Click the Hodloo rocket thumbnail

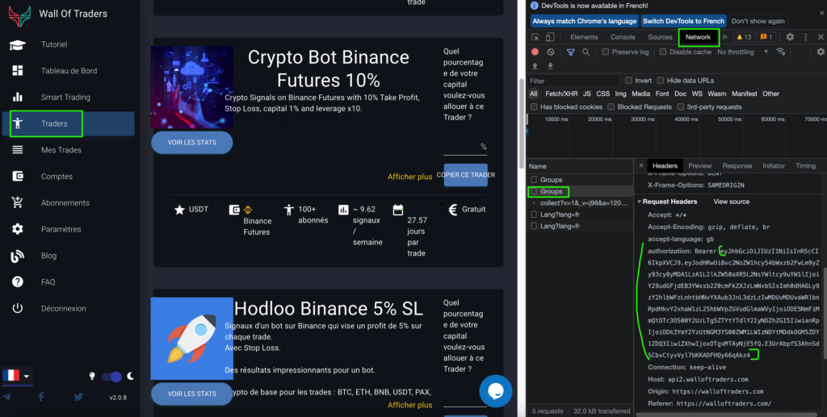click(x=192, y=339)
